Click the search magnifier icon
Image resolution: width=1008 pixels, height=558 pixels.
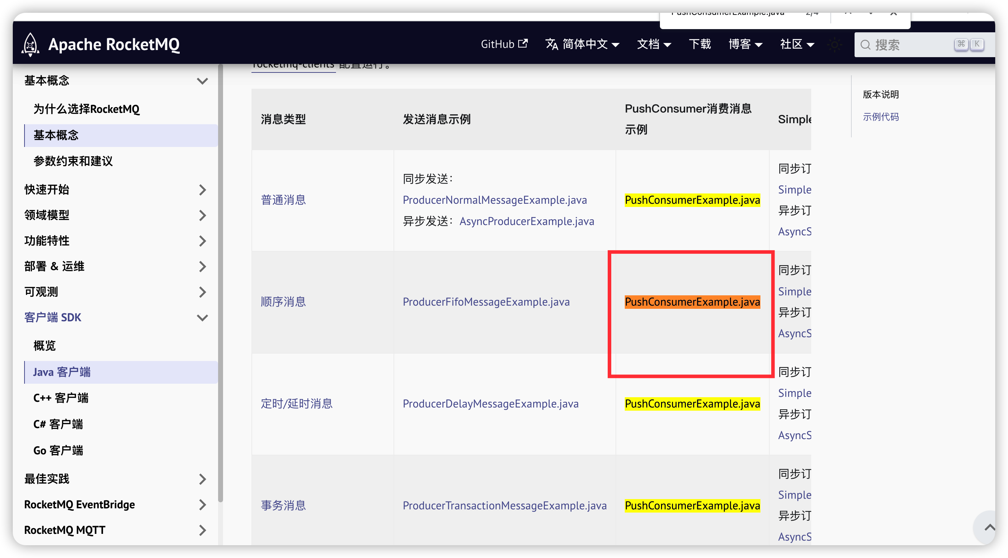point(865,45)
